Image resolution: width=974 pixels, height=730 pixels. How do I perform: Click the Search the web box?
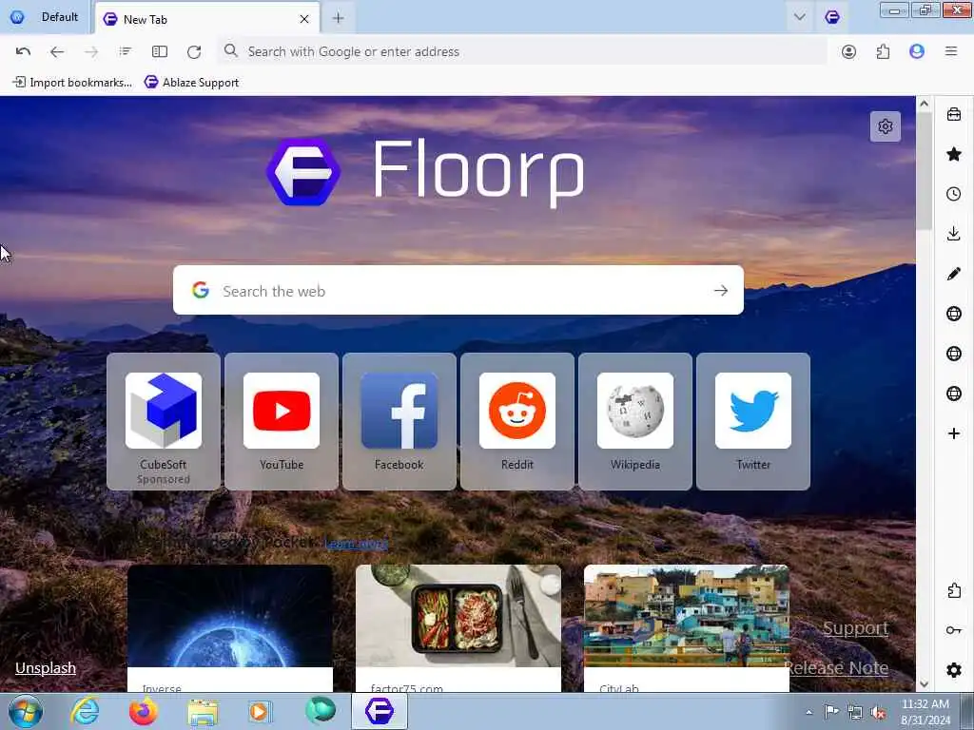458,290
